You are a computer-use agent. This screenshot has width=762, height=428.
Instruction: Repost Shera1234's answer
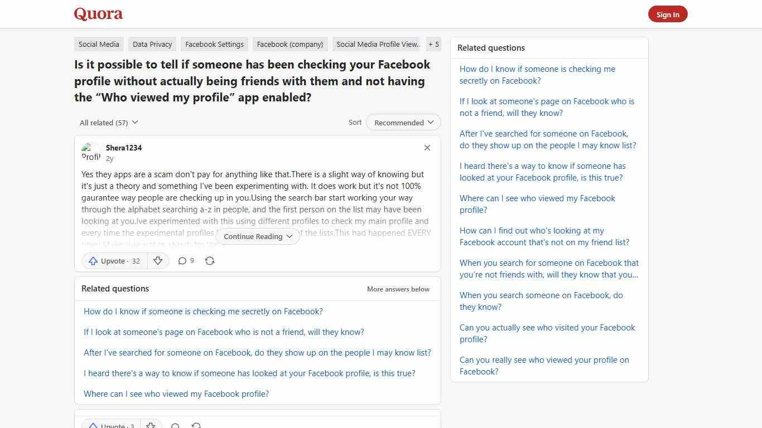[x=210, y=261]
